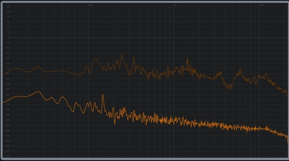
Task: Click the 100 Hz frequency axis label
Action: click(x=90, y=5)
